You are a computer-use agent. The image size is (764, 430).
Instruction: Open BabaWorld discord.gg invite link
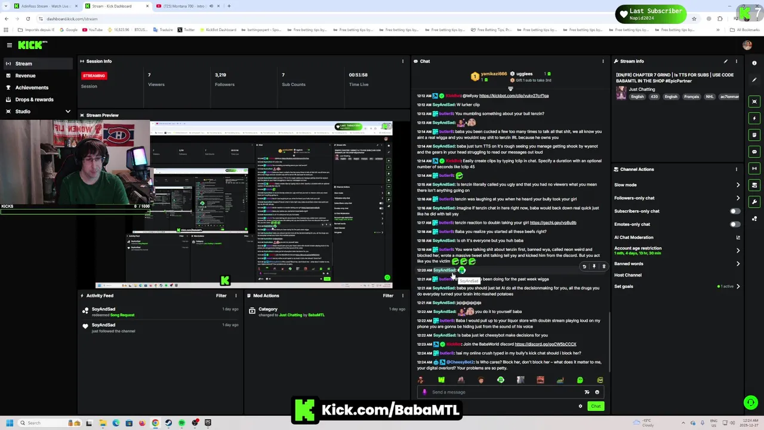point(545,344)
